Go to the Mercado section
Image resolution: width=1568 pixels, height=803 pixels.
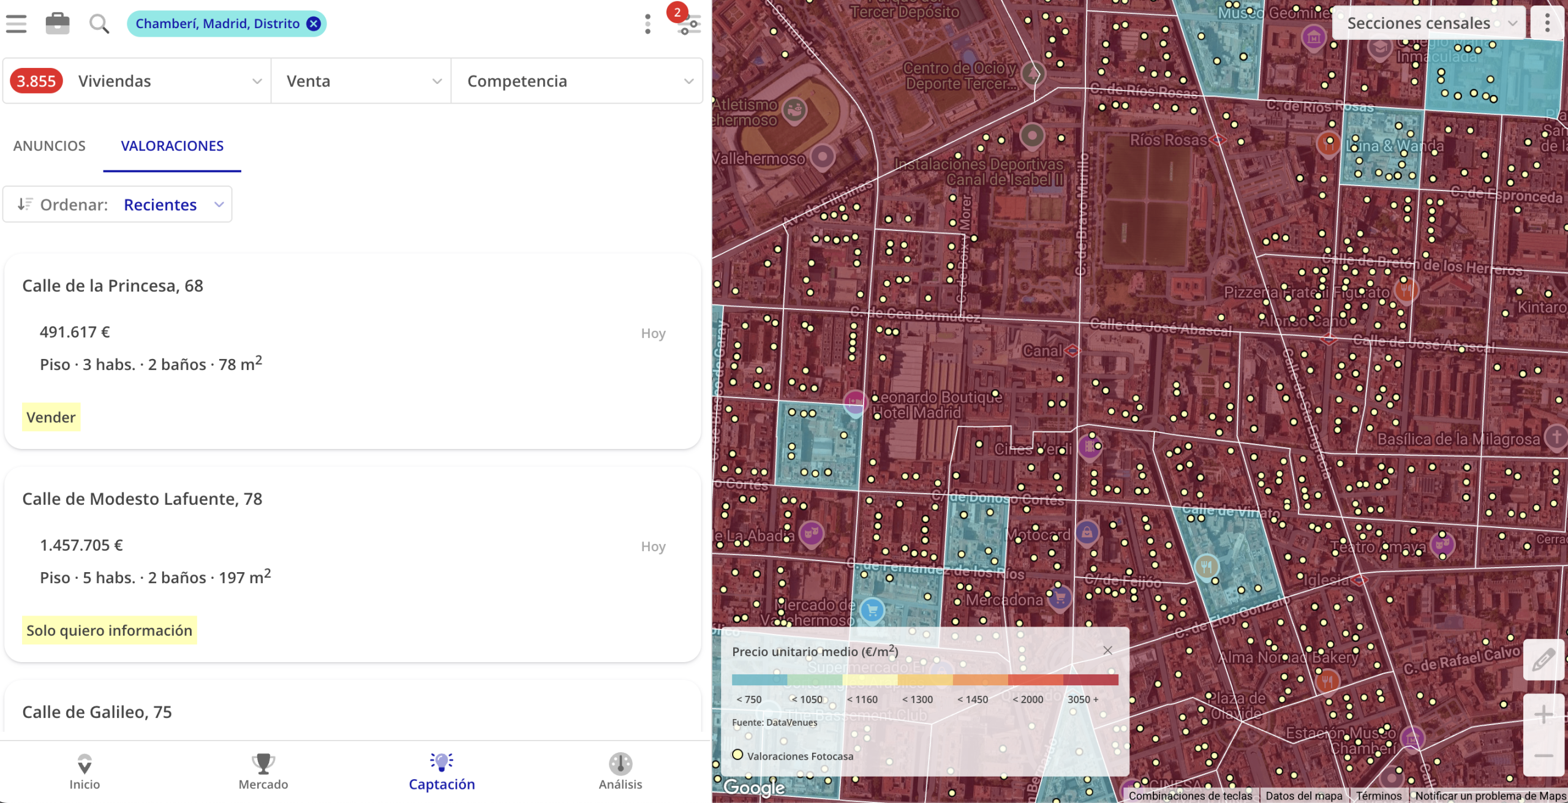[x=263, y=772]
